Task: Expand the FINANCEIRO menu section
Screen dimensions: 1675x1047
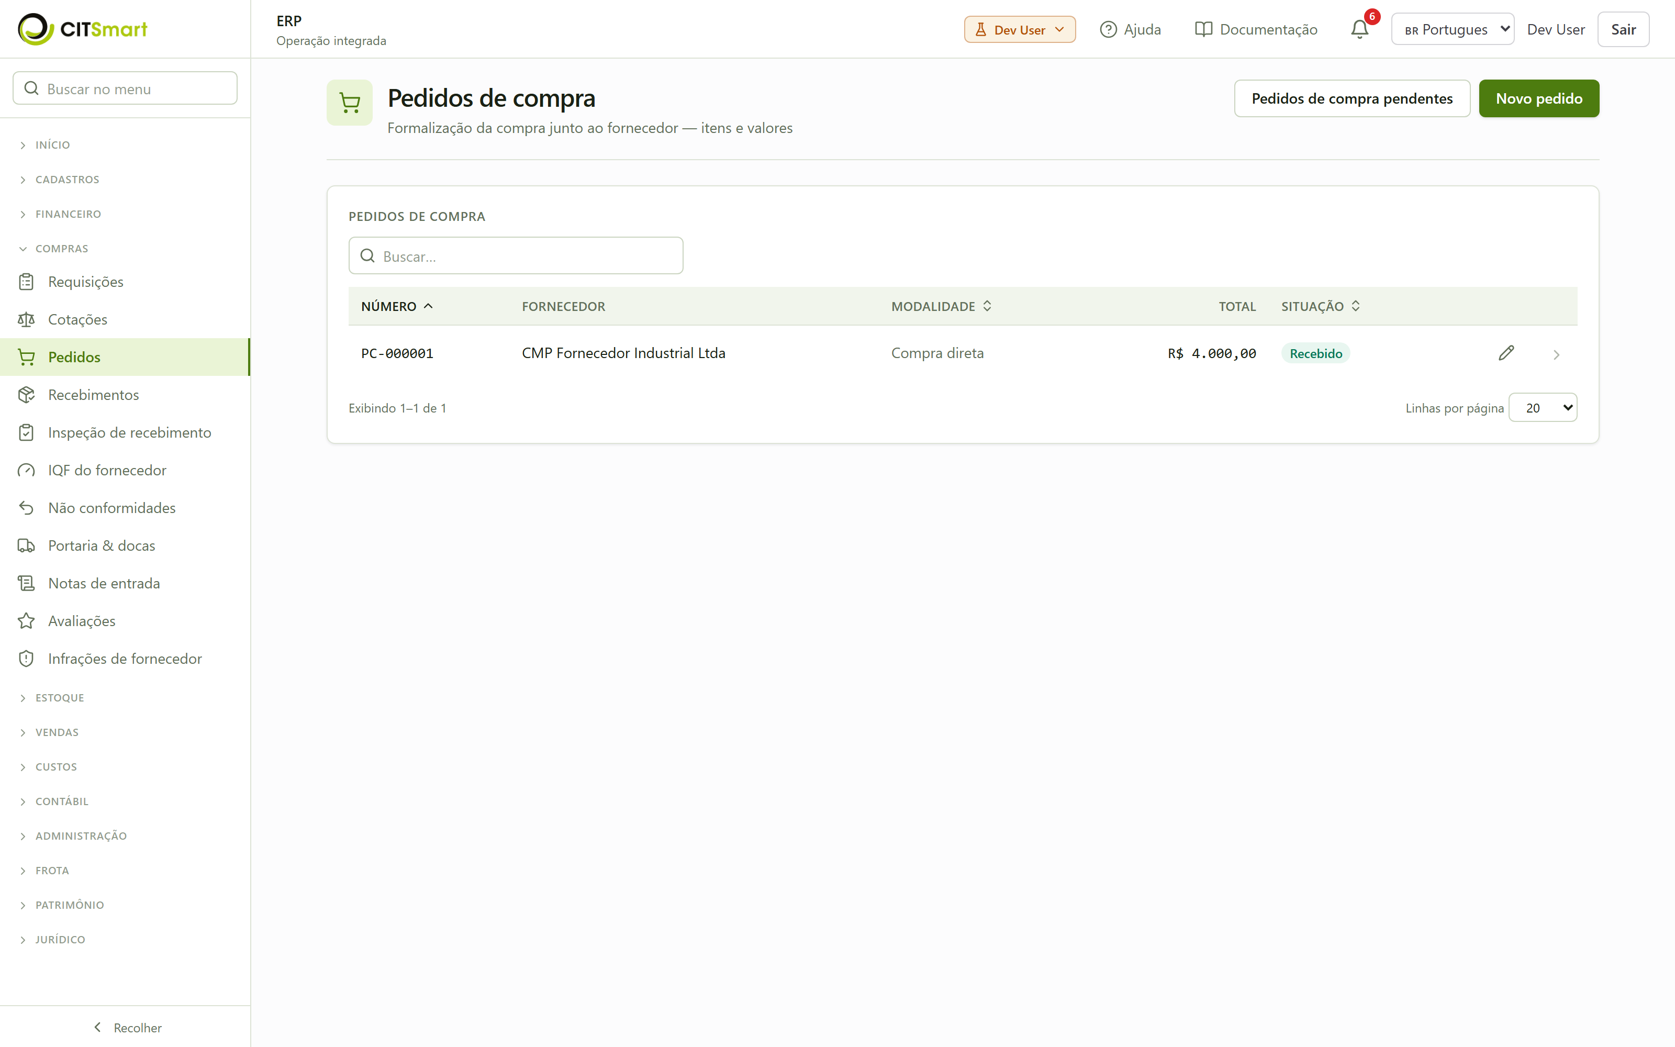Action: (x=60, y=214)
